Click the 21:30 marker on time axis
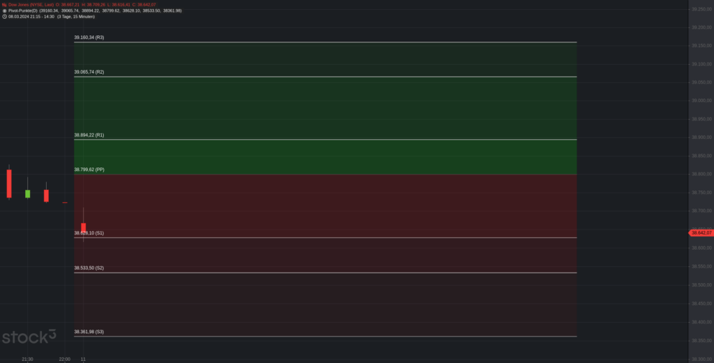Viewport: 714px width, 363px height. click(x=27, y=360)
